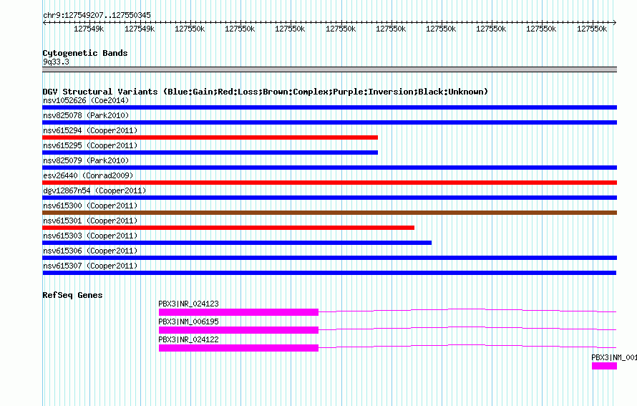Viewport: 637px width, 406px height.
Task: Click the nsv615300 (Cooper2011) label
Action: point(90,206)
